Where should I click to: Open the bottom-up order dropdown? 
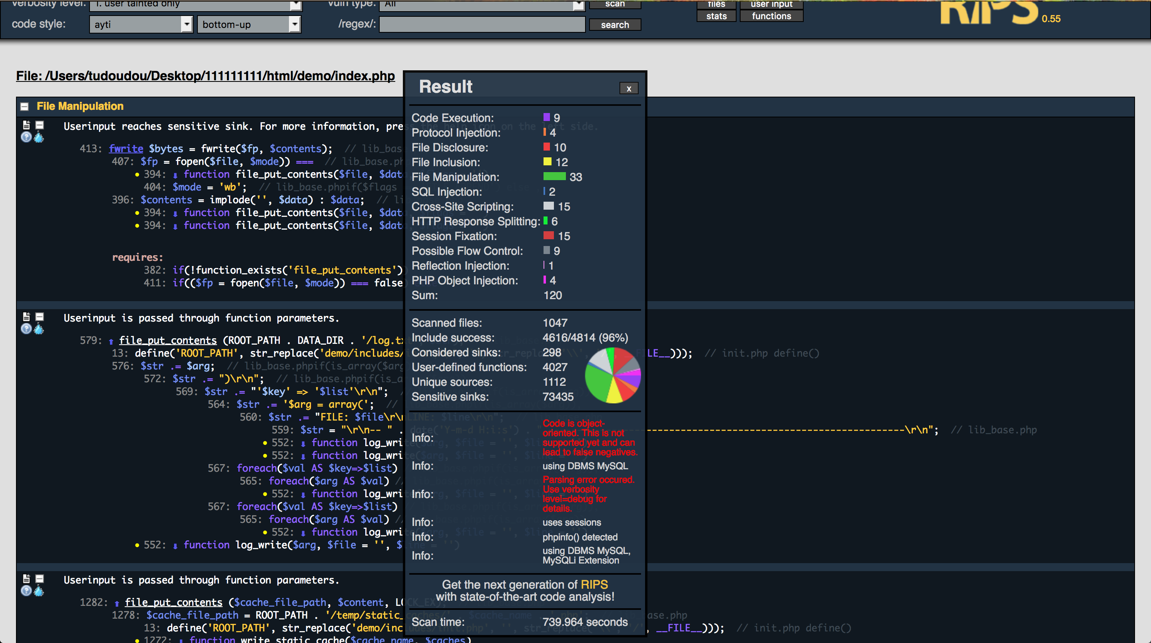249,24
